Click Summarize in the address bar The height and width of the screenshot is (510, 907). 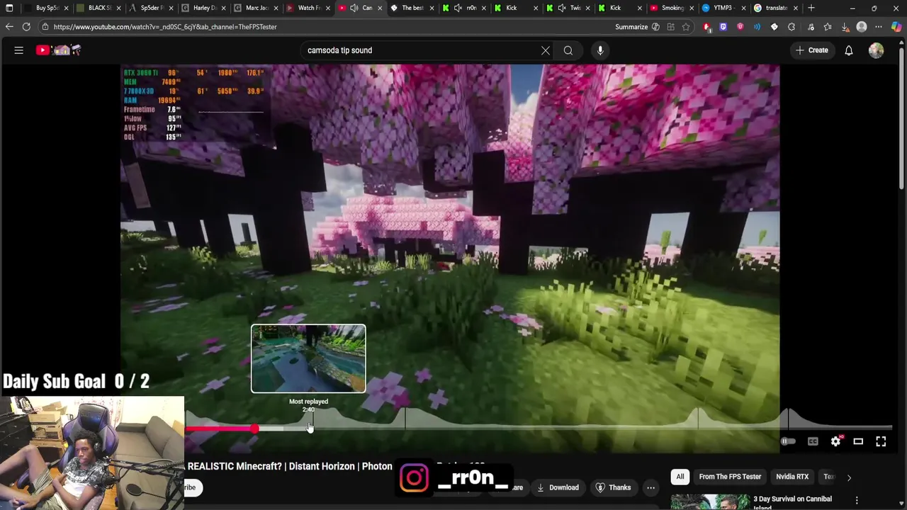631,27
